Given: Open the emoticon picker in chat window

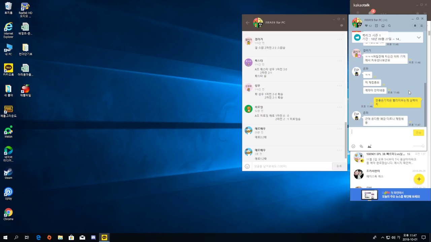Looking at the screenshot, I should point(353,146).
